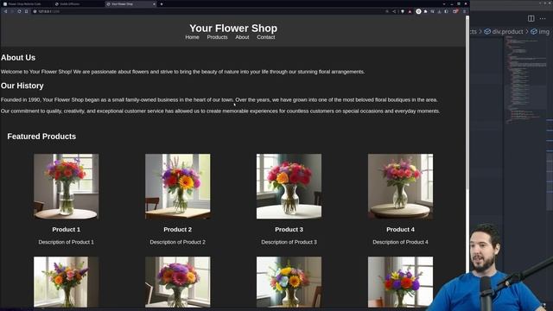553x311 pixels.
Task: Click the paragraph starting Our commitment to quality
Action: (220, 111)
